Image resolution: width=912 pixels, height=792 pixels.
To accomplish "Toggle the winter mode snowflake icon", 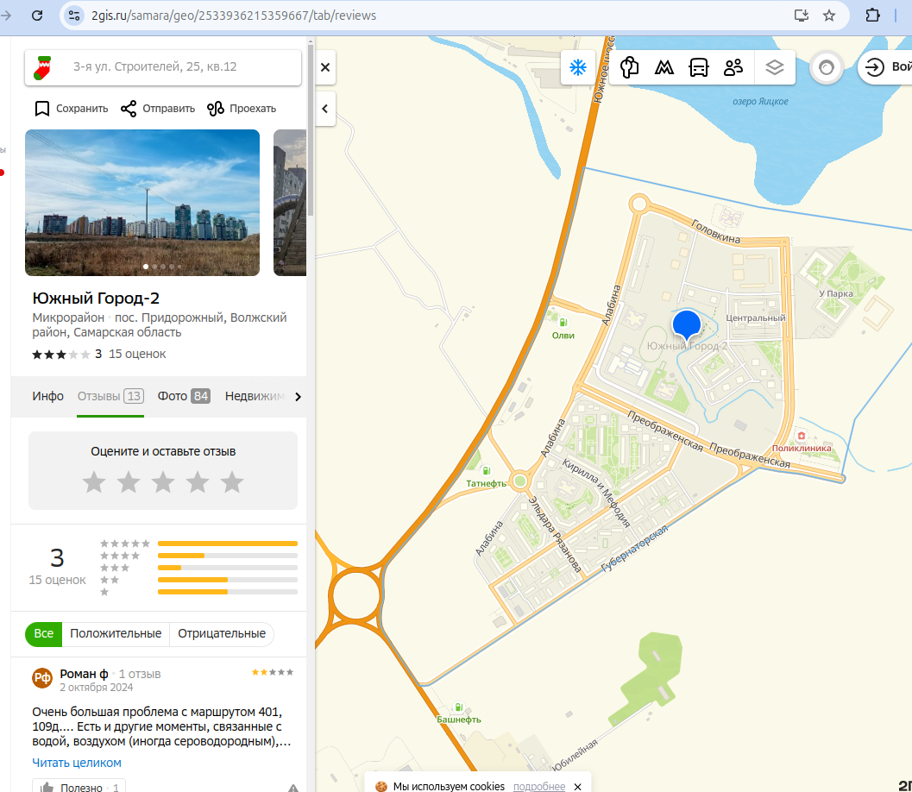I will [578, 66].
